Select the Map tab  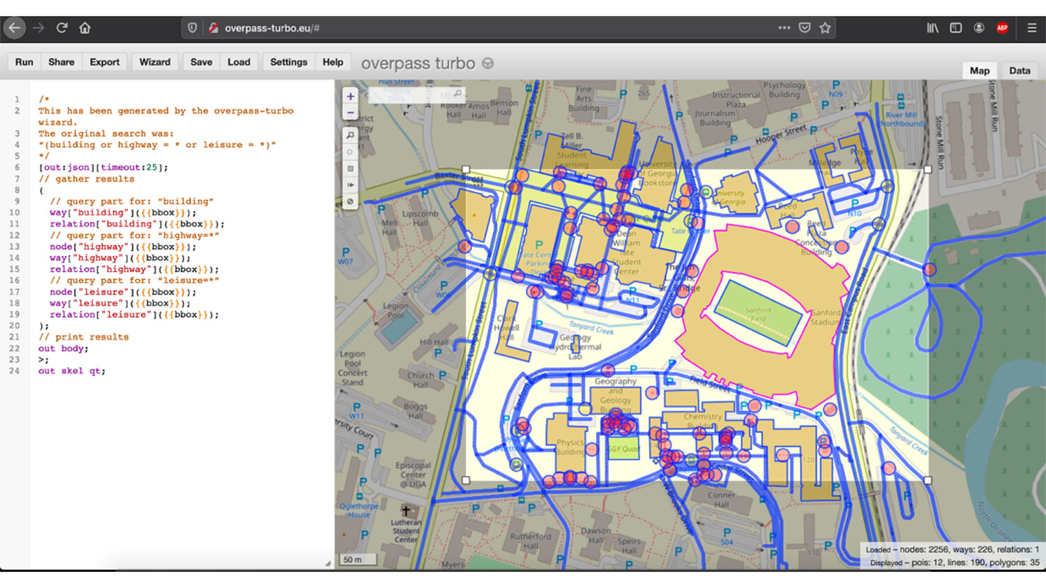979,70
